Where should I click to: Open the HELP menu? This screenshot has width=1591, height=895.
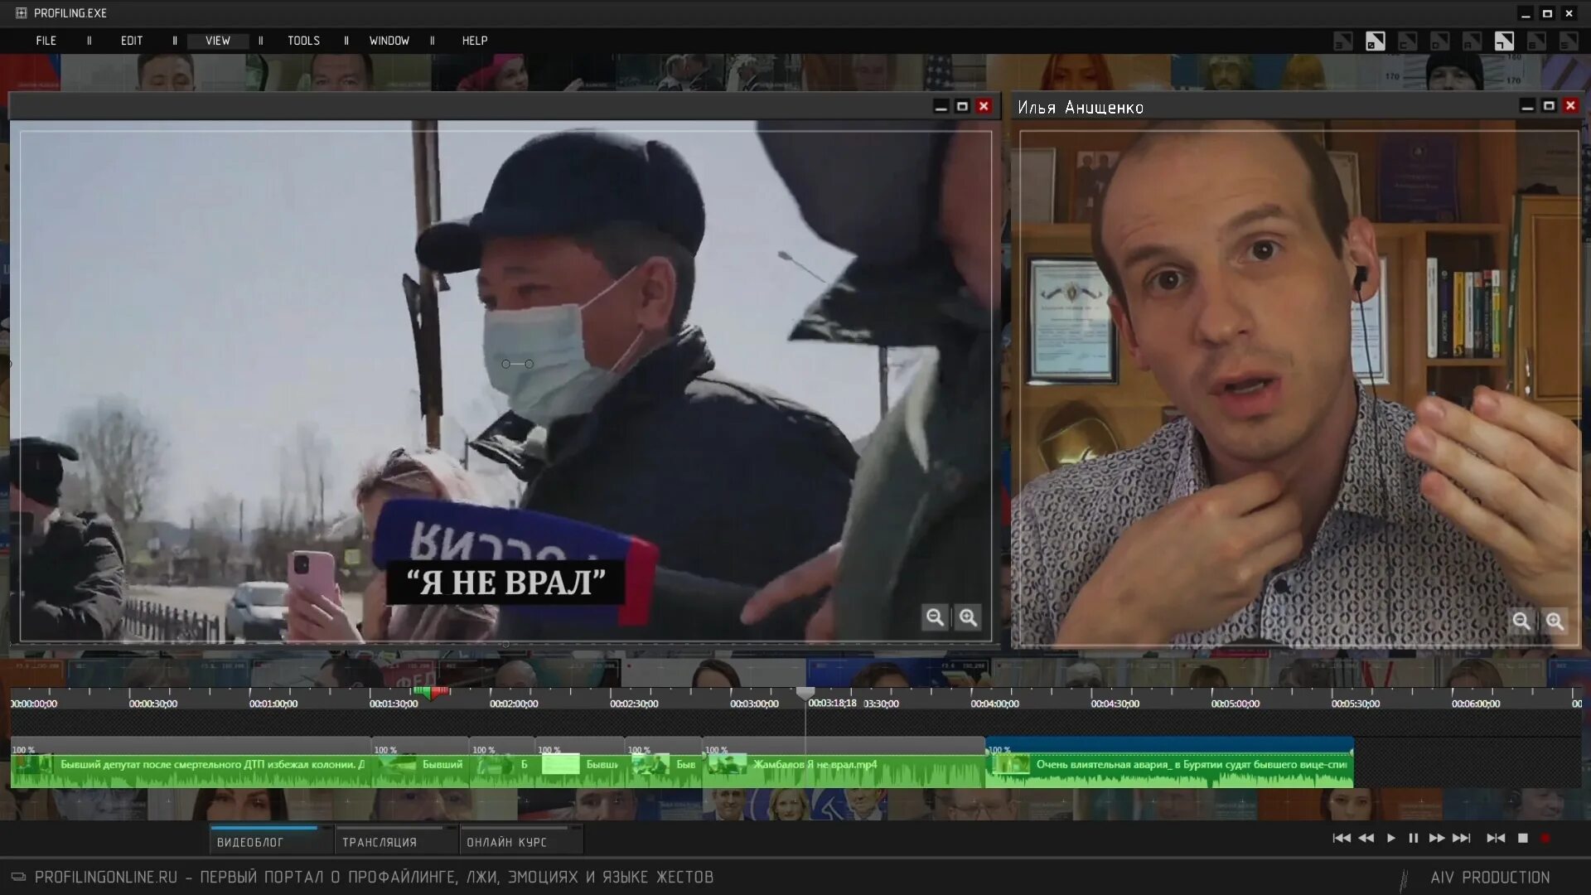click(x=475, y=41)
